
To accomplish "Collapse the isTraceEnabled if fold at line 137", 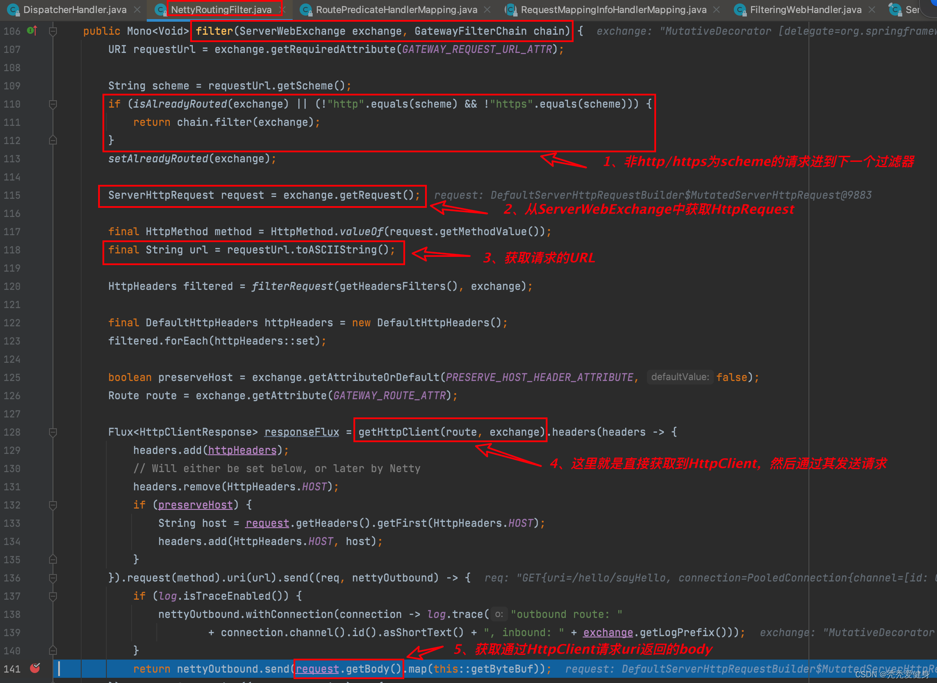I will [53, 596].
